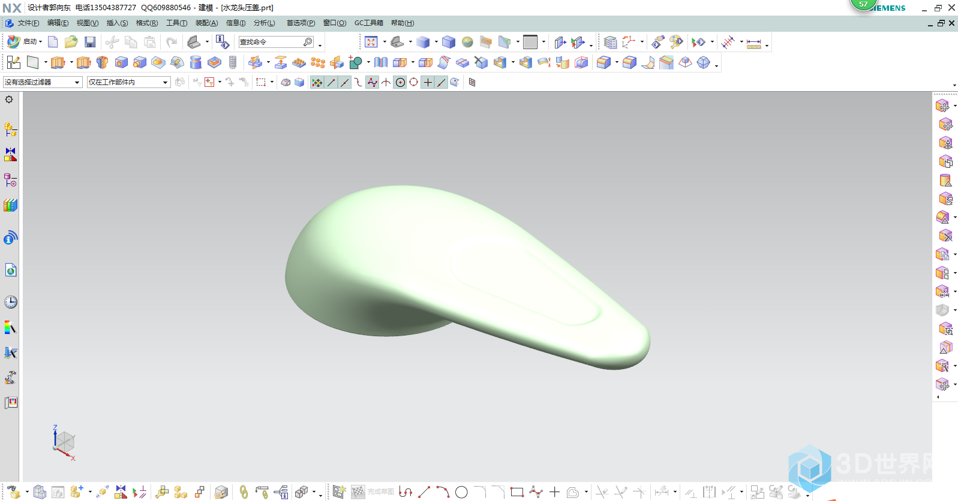The image size is (958, 501).
Task: Select the Line sketch tool in bottom toolbar
Action: click(424, 492)
